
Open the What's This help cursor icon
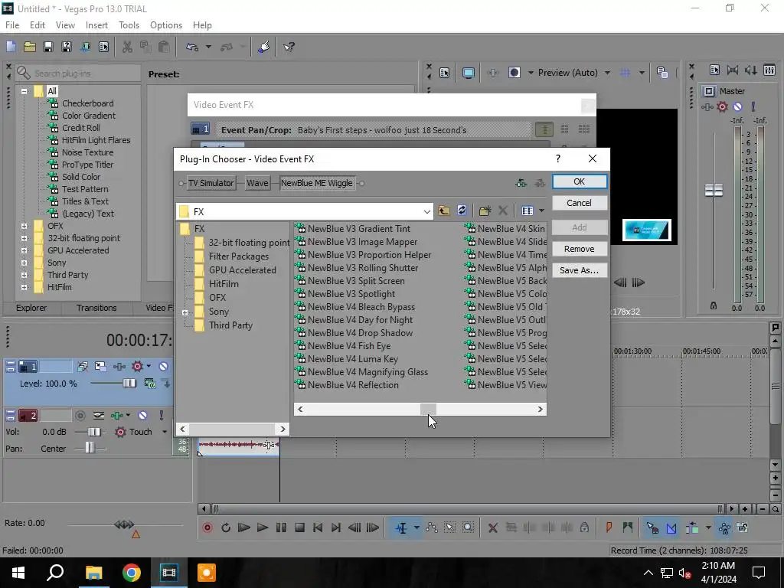coord(289,47)
